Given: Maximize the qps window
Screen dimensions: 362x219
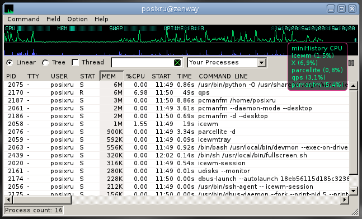Looking at the screenshot, I should tap(341, 9).
